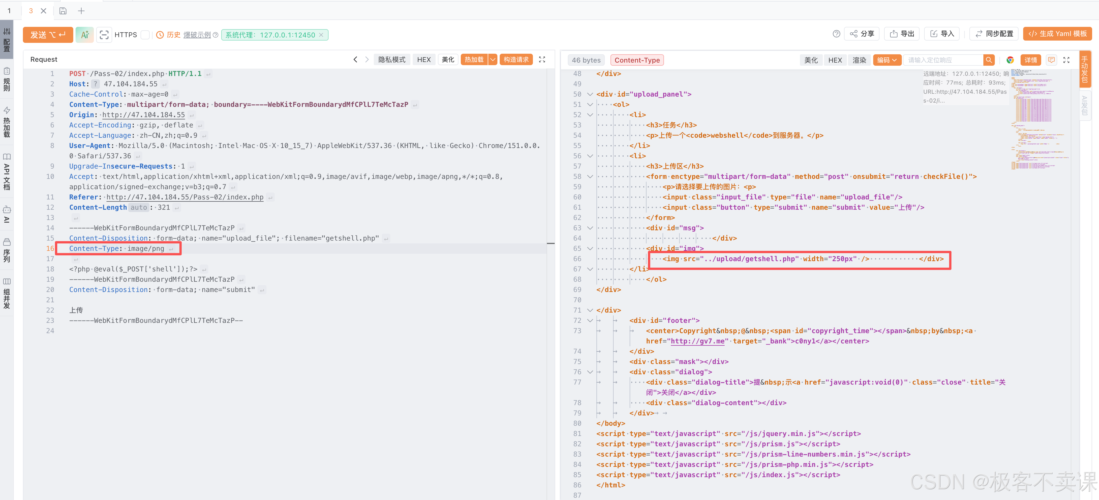
Task: Collapse the ol element on line 51
Action: tap(590, 104)
